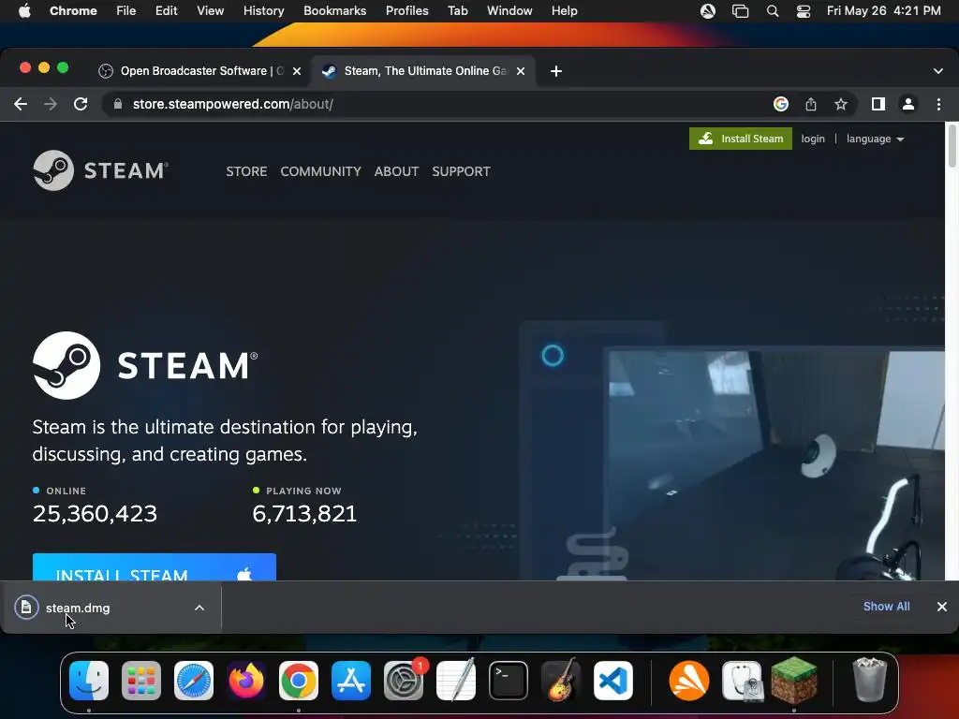
Task: Click the blue INSTALL STEAM button
Action: [155, 566]
